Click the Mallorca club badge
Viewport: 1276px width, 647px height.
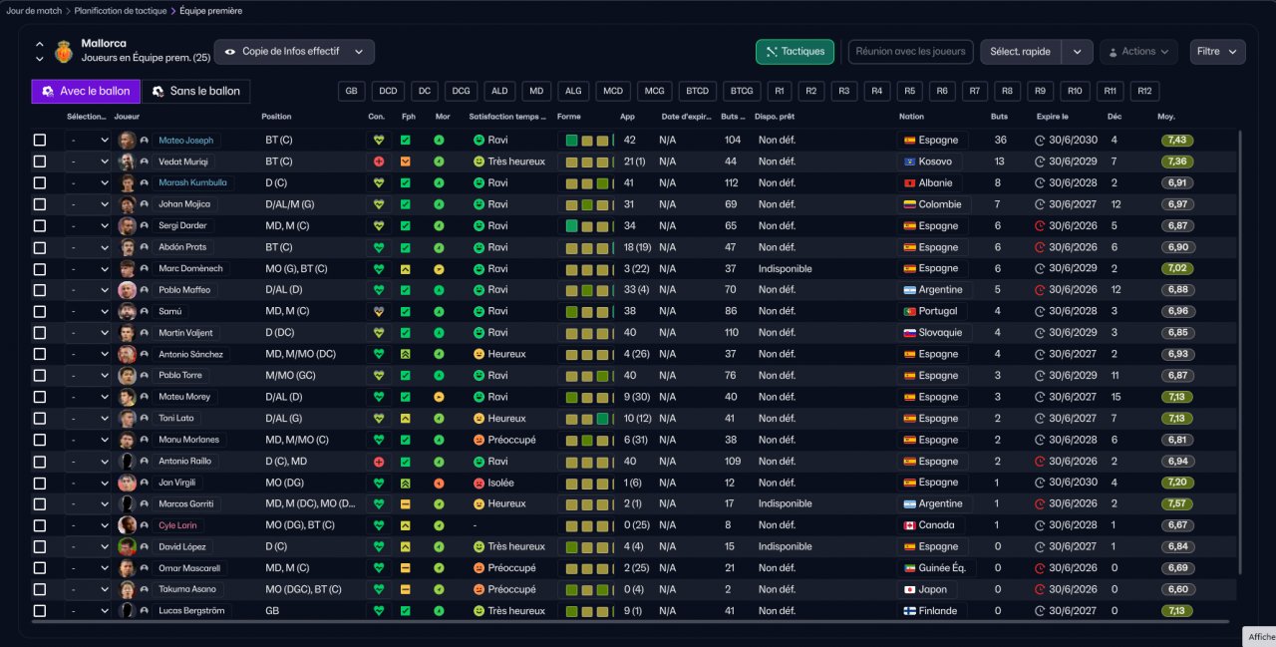(x=65, y=51)
